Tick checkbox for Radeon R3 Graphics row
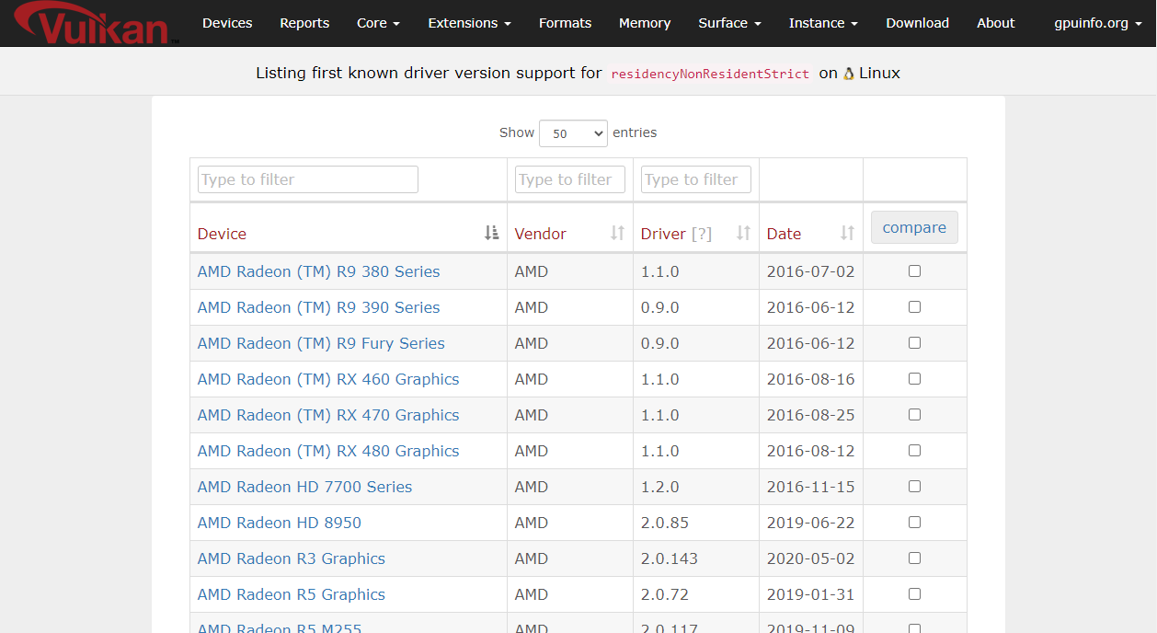This screenshot has width=1157, height=633. click(x=914, y=558)
